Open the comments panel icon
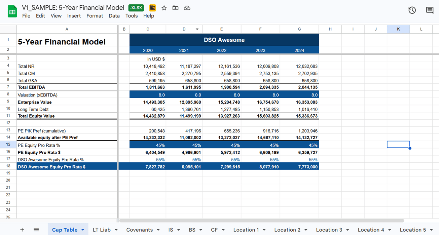The height and width of the screenshot is (235, 439). (430, 10)
